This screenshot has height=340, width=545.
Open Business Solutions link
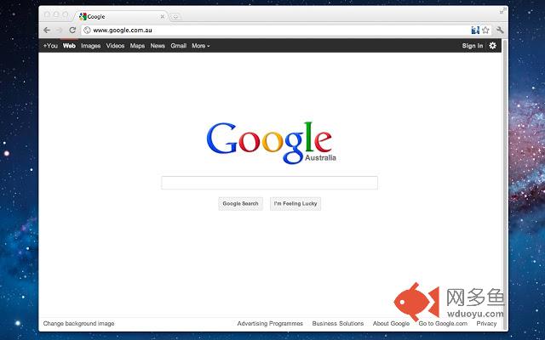tap(338, 323)
